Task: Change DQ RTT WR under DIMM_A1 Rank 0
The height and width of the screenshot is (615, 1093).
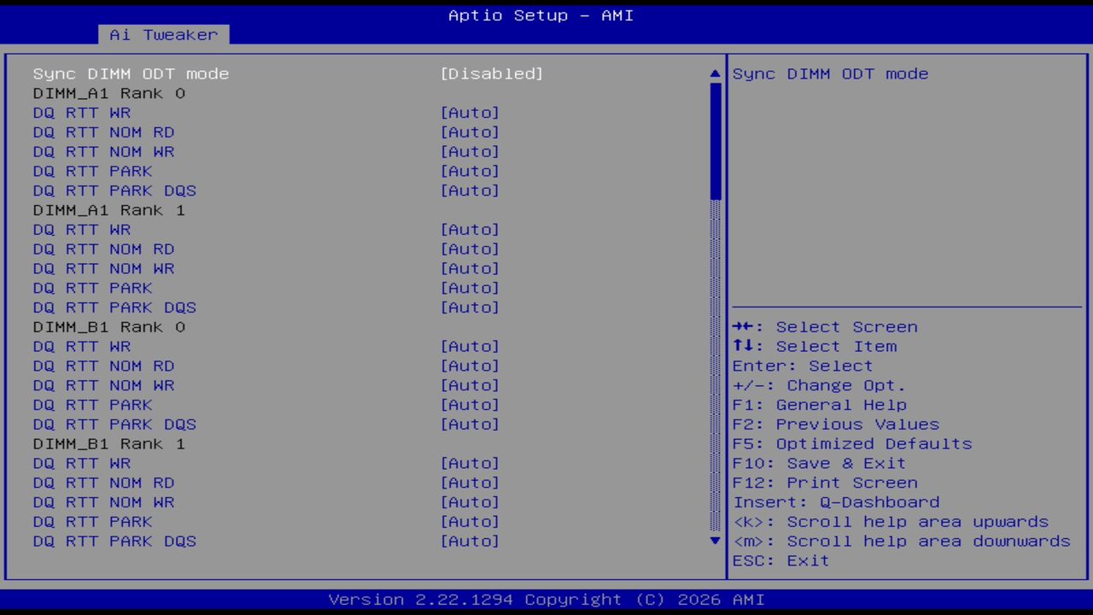Action: [82, 112]
